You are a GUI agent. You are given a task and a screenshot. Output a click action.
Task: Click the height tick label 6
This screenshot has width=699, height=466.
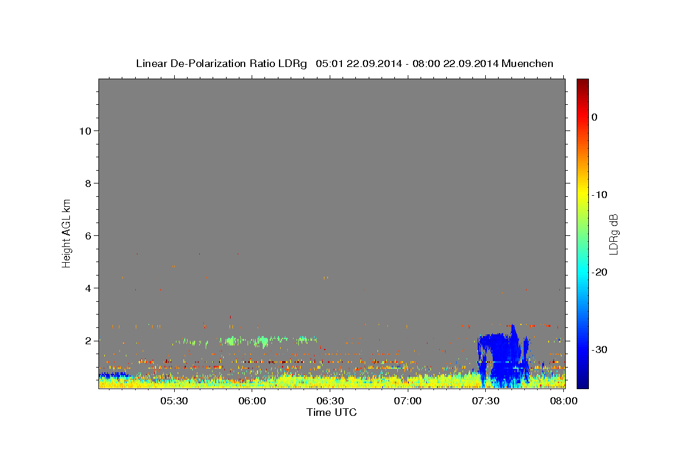(x=88, y=236)
